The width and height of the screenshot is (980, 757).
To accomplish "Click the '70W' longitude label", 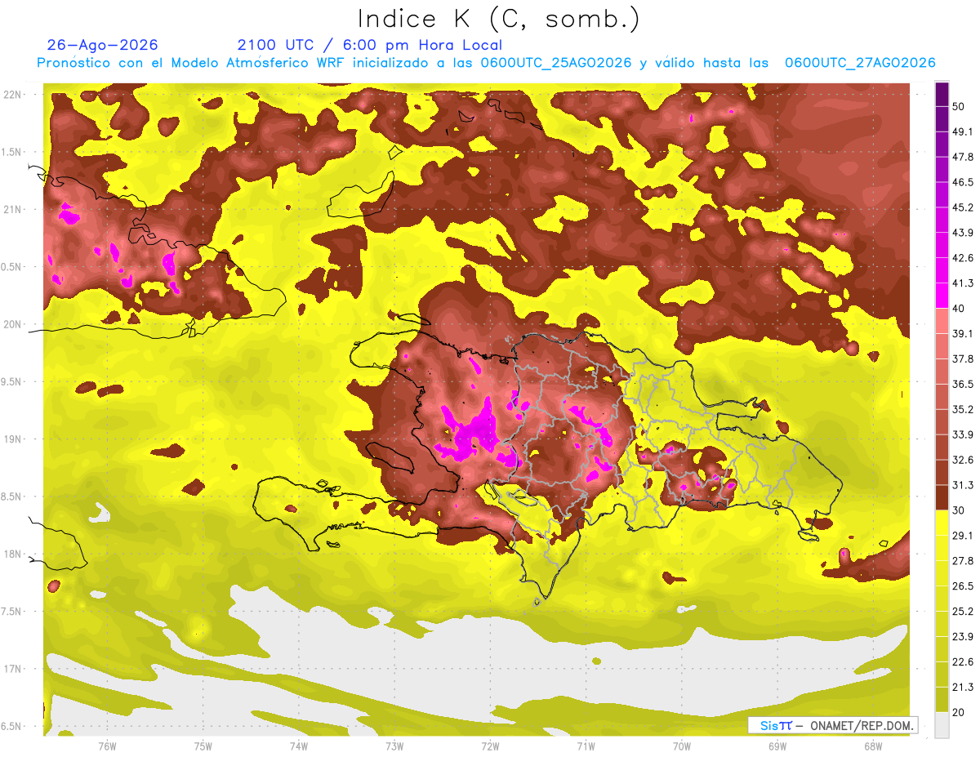I will [682, 746].
